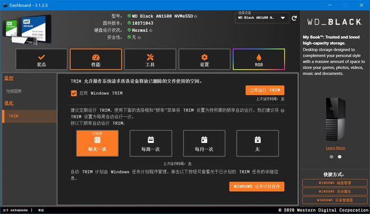
Task: Click green check icon beside model name
Action: tap(129, 16)
